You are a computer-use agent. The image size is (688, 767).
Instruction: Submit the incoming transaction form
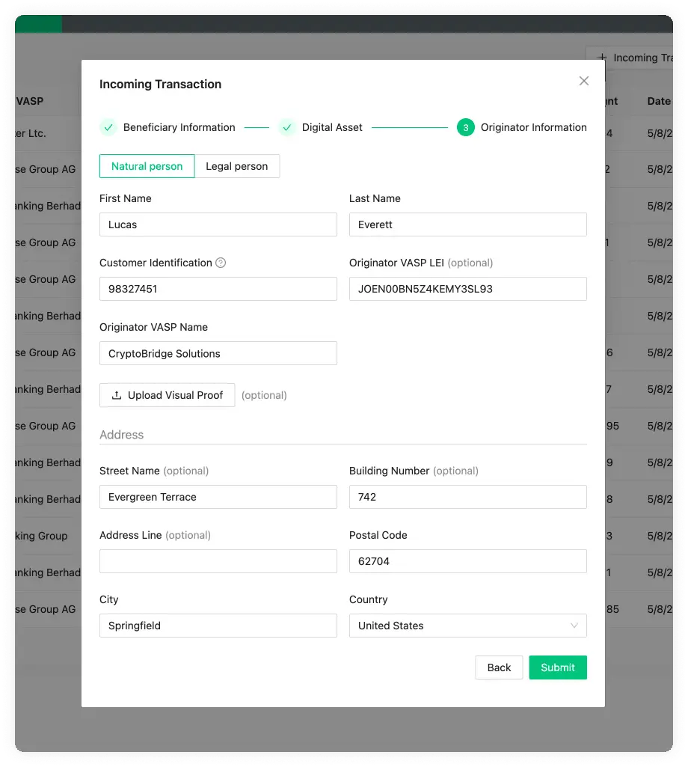pyautogui.click(x=557, y=667)
